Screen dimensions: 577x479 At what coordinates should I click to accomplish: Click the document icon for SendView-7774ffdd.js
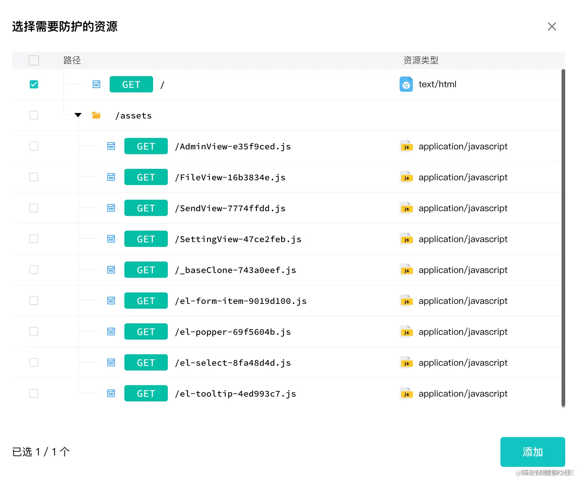point(111,208)
